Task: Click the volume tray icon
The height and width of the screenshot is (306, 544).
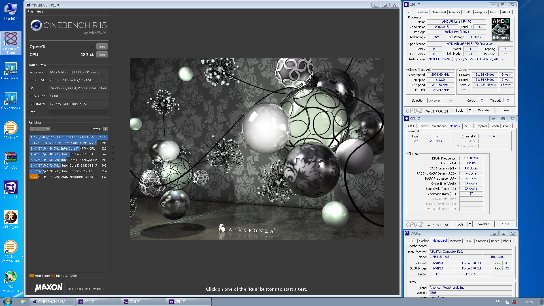Action: pos(507,302)
